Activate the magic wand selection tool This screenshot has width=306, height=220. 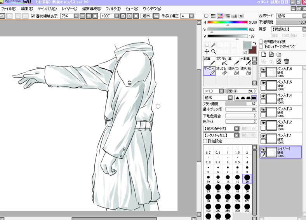pyautogui.click(x=214, y=45)
